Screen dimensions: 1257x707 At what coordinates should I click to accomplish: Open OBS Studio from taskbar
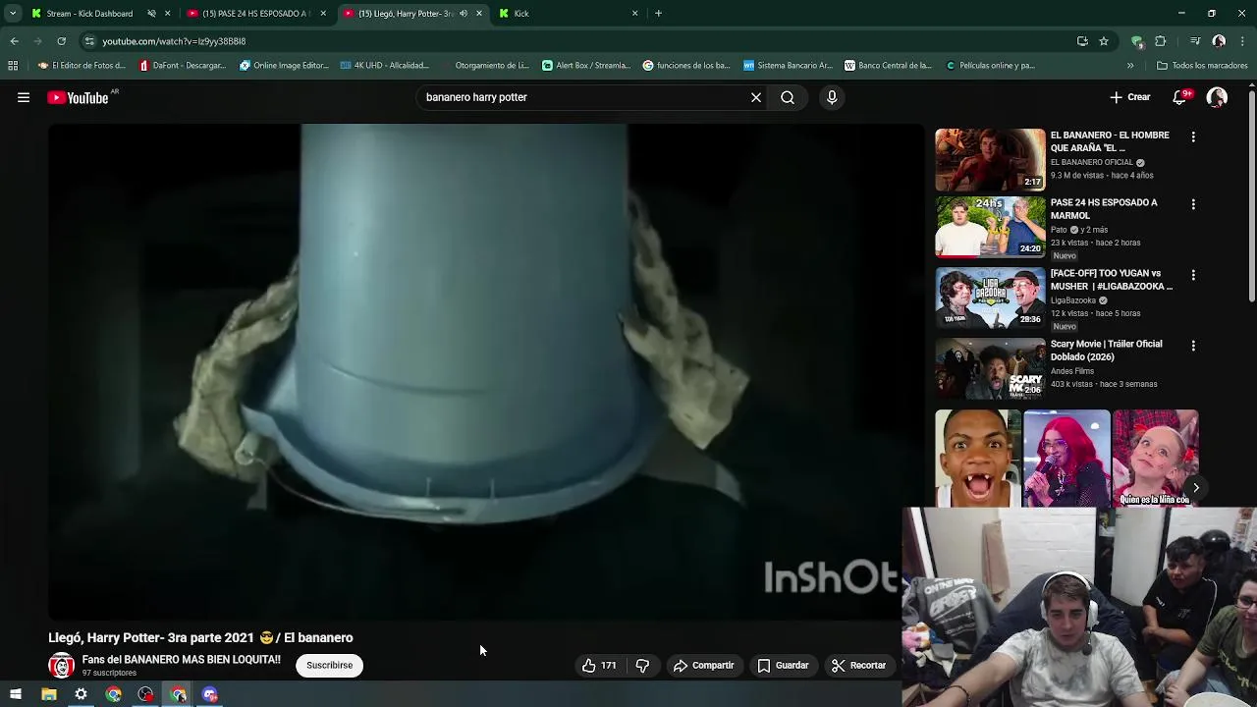click(145, 694)
